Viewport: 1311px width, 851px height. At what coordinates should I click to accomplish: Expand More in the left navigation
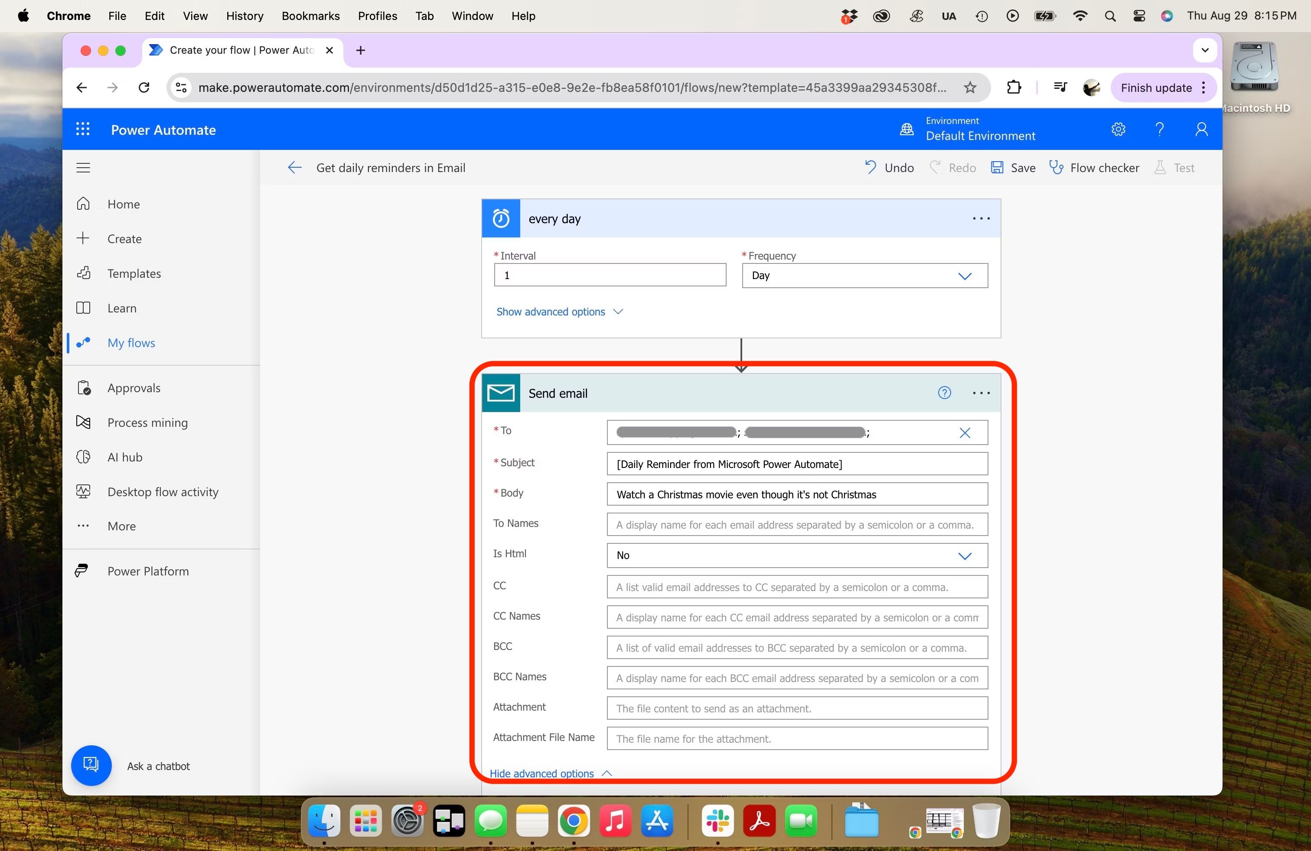click(122, 526)
